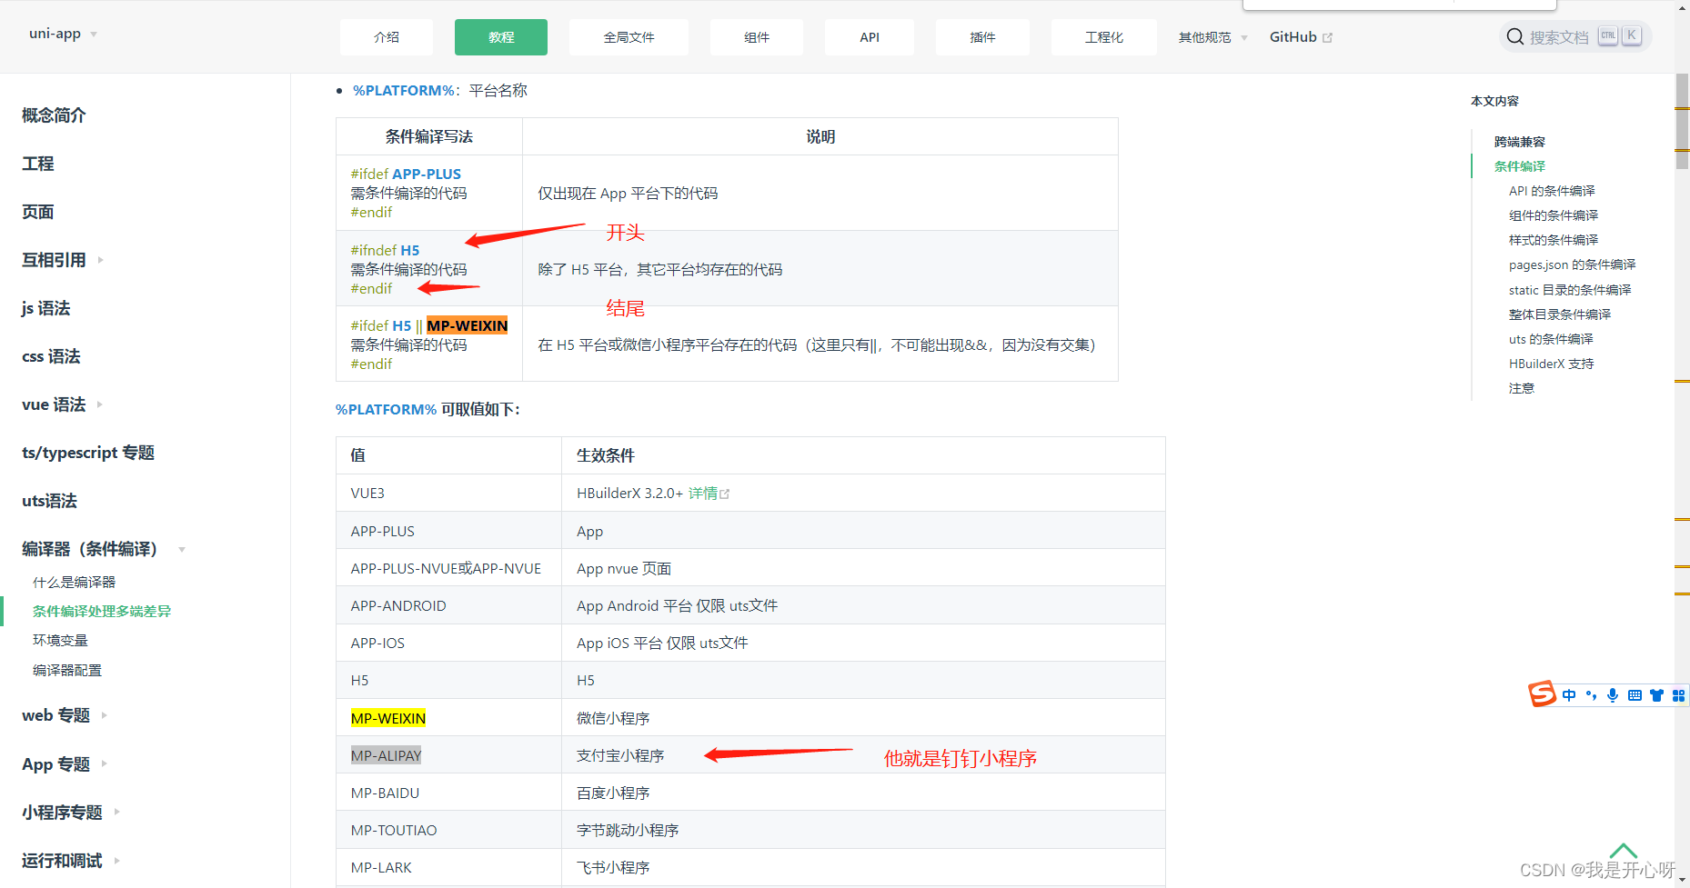Click Sogou input method S logo
The image size is (1690, 888).
tap(1542, 694)
